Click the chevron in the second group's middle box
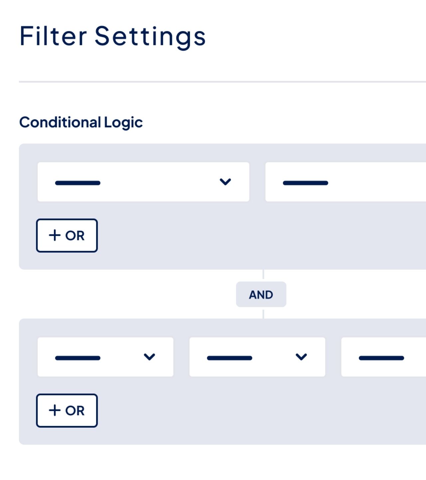 pyautogui.click(x=302, y=357)
